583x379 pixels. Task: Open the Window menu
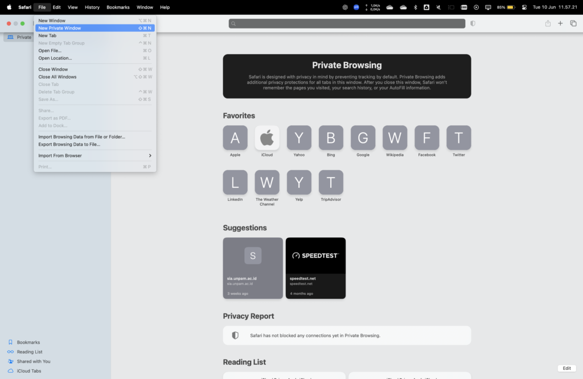[x=145, y=7]
